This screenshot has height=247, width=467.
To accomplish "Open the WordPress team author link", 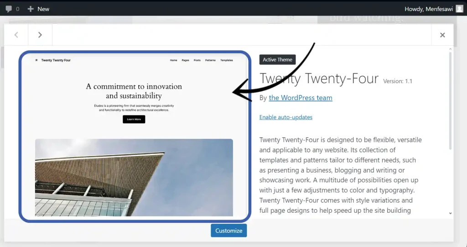I will tap(300, 98).
